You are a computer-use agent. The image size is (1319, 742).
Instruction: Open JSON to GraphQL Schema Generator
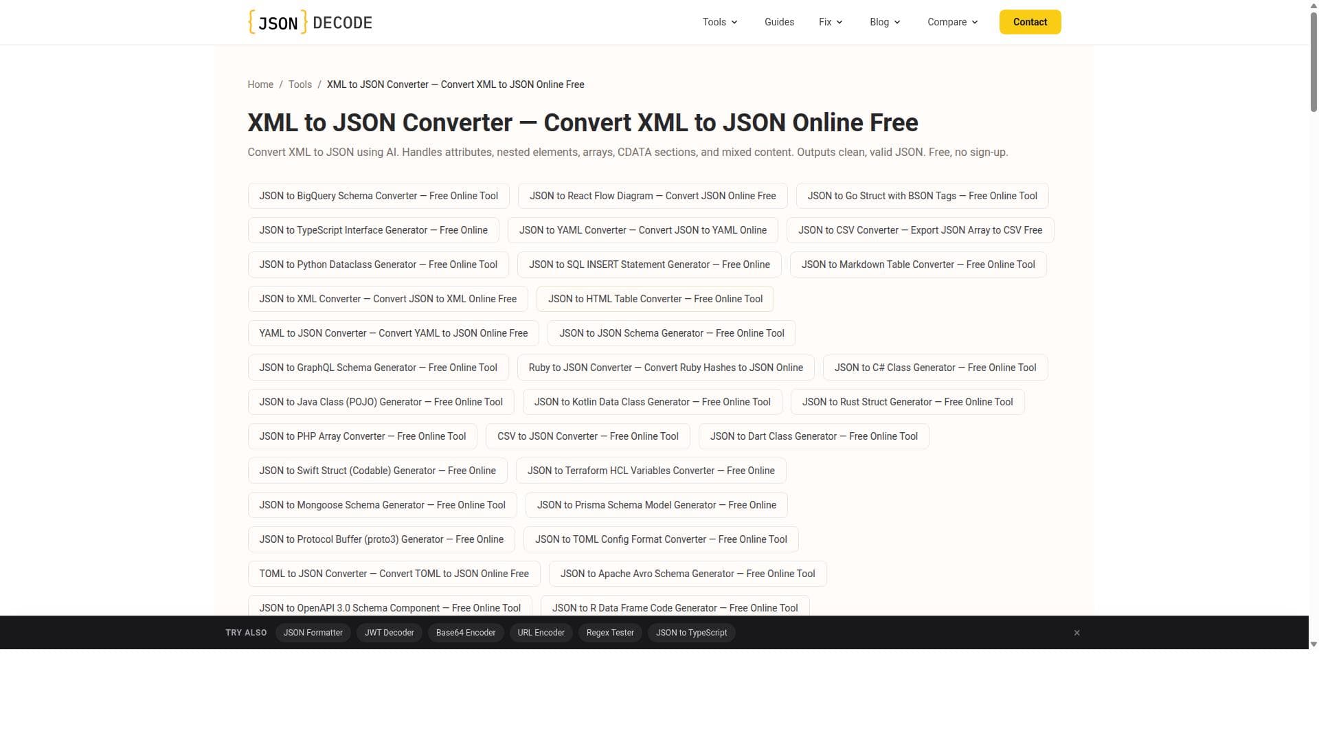click(x=378, y=368)
